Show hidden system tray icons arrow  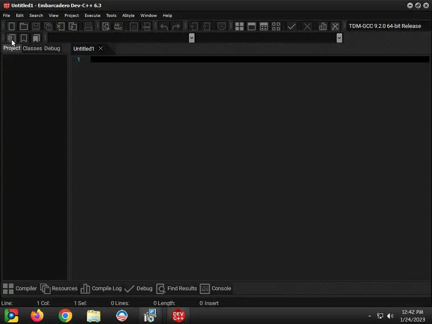tap(370, 316)
